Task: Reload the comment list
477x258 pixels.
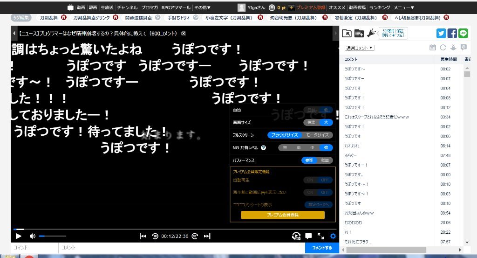Action: pos(443,48)
